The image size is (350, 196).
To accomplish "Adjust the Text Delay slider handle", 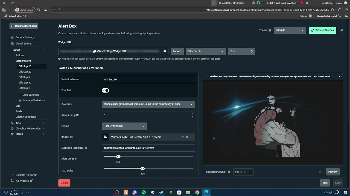I will click(142, 169).
